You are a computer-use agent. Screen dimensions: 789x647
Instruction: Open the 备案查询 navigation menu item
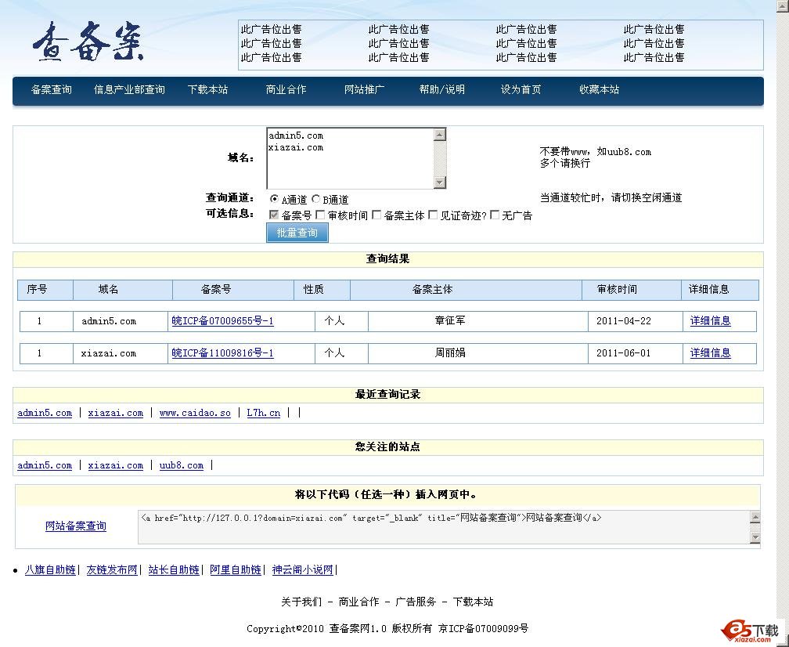point(51,89)
